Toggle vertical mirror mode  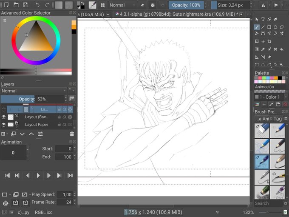(x=276, y=5)
